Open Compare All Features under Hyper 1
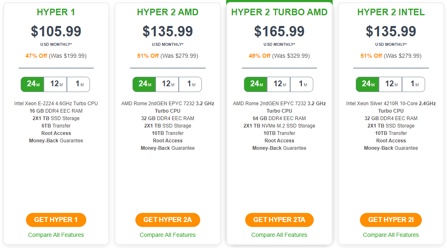 [x=56, y=235]
